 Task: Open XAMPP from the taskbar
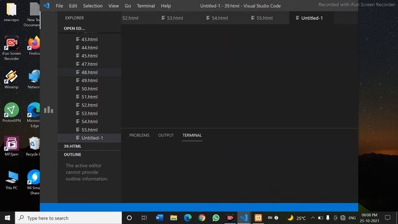[x=258, y=218]
